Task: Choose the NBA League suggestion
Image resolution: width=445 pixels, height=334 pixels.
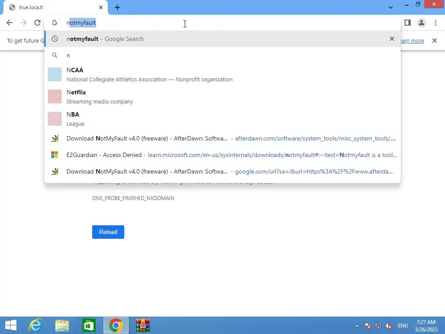Action: (222, 119)
